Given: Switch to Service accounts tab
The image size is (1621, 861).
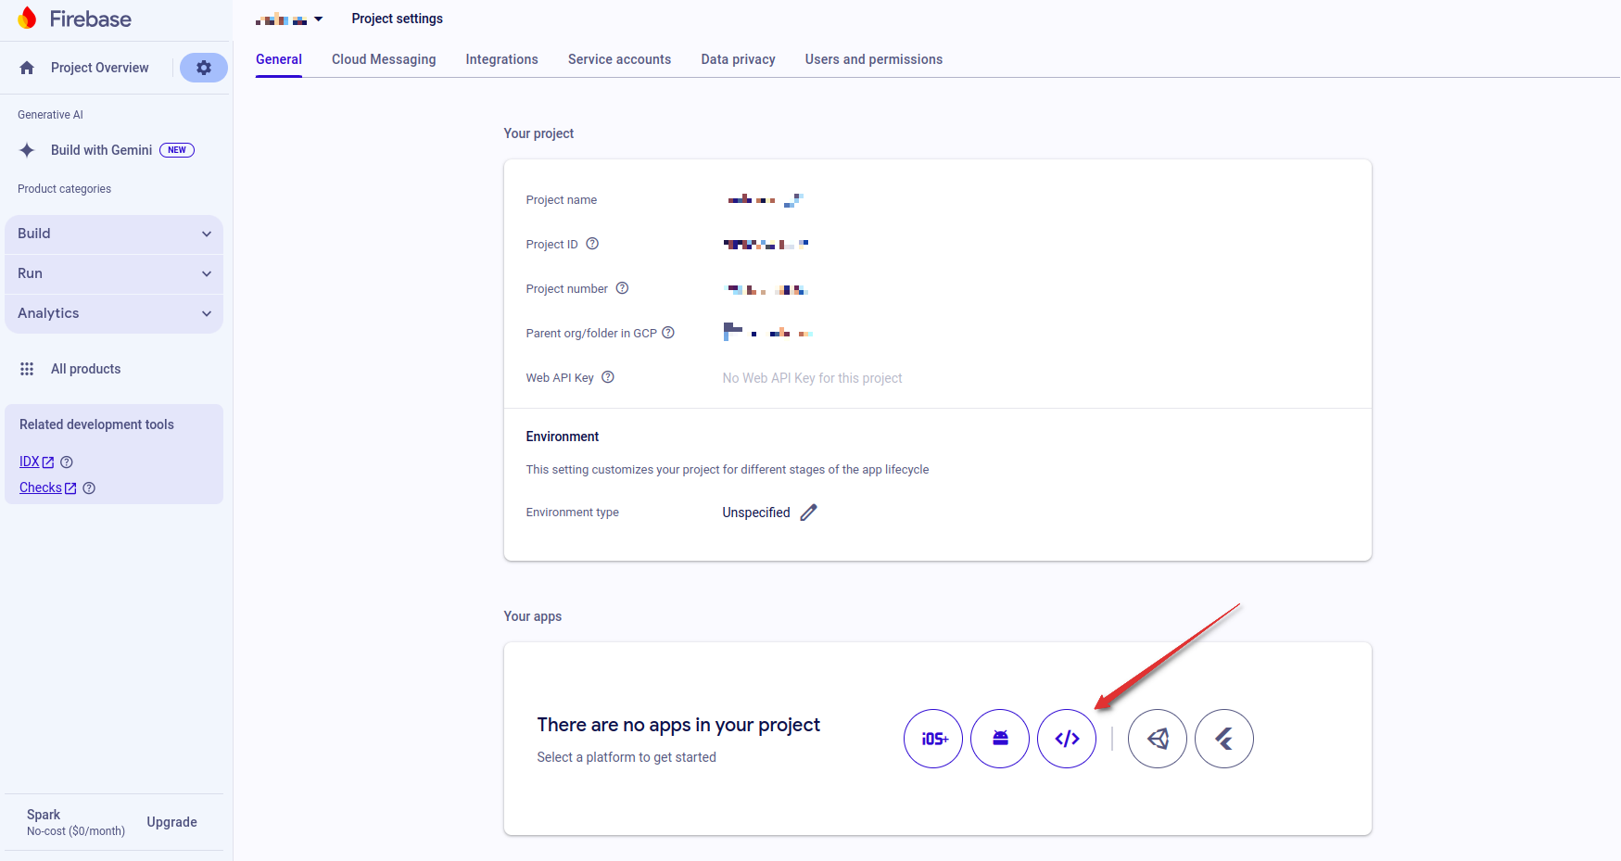Looking at the screenshot, I should coord(619,59).
